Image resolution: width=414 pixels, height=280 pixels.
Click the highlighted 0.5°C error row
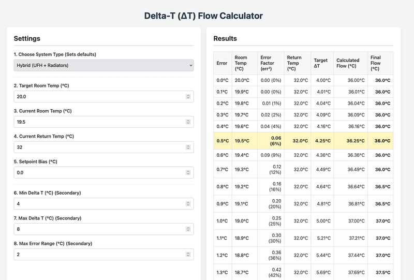pos(303,140)
